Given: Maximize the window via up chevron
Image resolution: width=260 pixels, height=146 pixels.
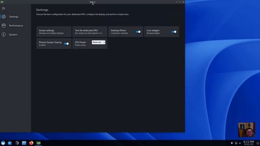Looking at the screenshot, I should pos(180,2).
